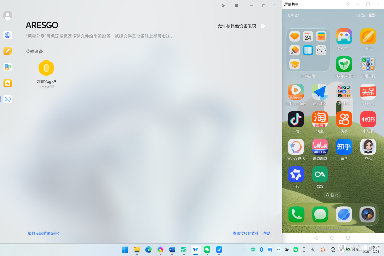Image resolution: width=384 pixels, height=256 pixels.
Task: Select the orange star favorites icon in sidebar
Action: [x=7, y=83]
